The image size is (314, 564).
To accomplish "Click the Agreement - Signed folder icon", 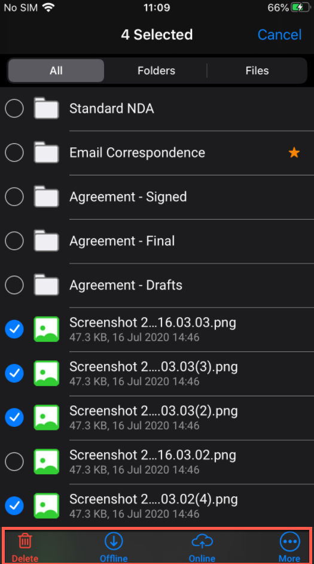I will click(x=46, y=197).
